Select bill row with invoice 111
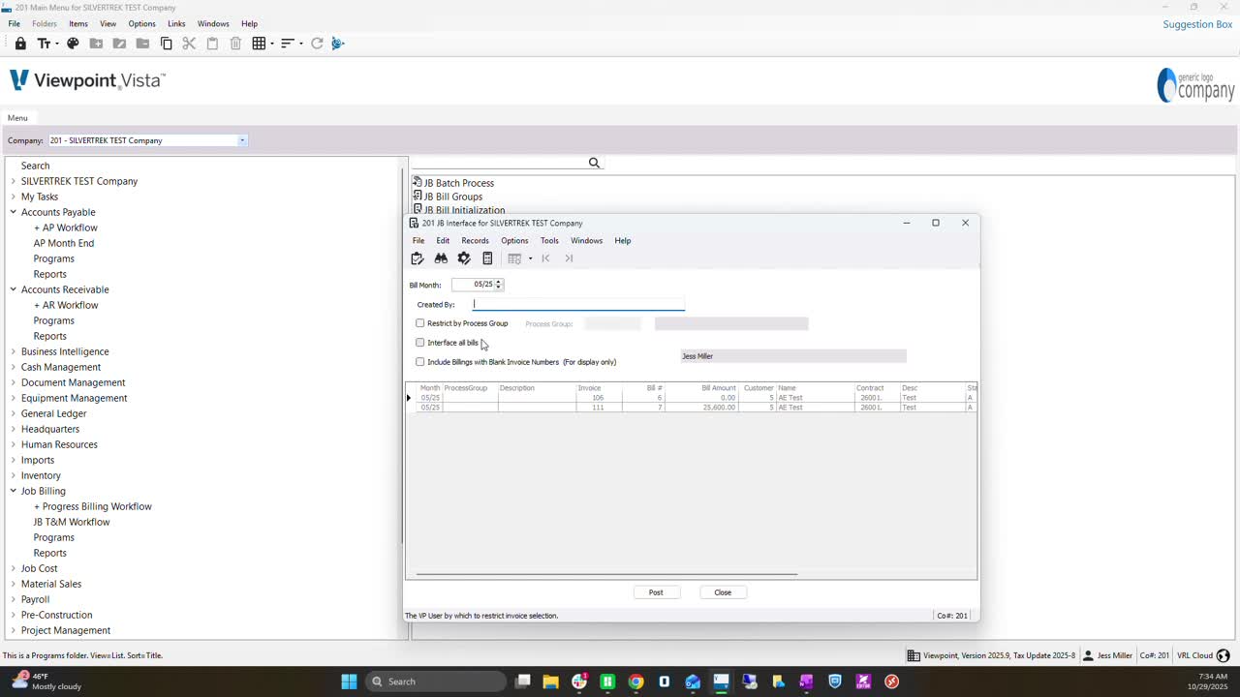 pos(691,408)
